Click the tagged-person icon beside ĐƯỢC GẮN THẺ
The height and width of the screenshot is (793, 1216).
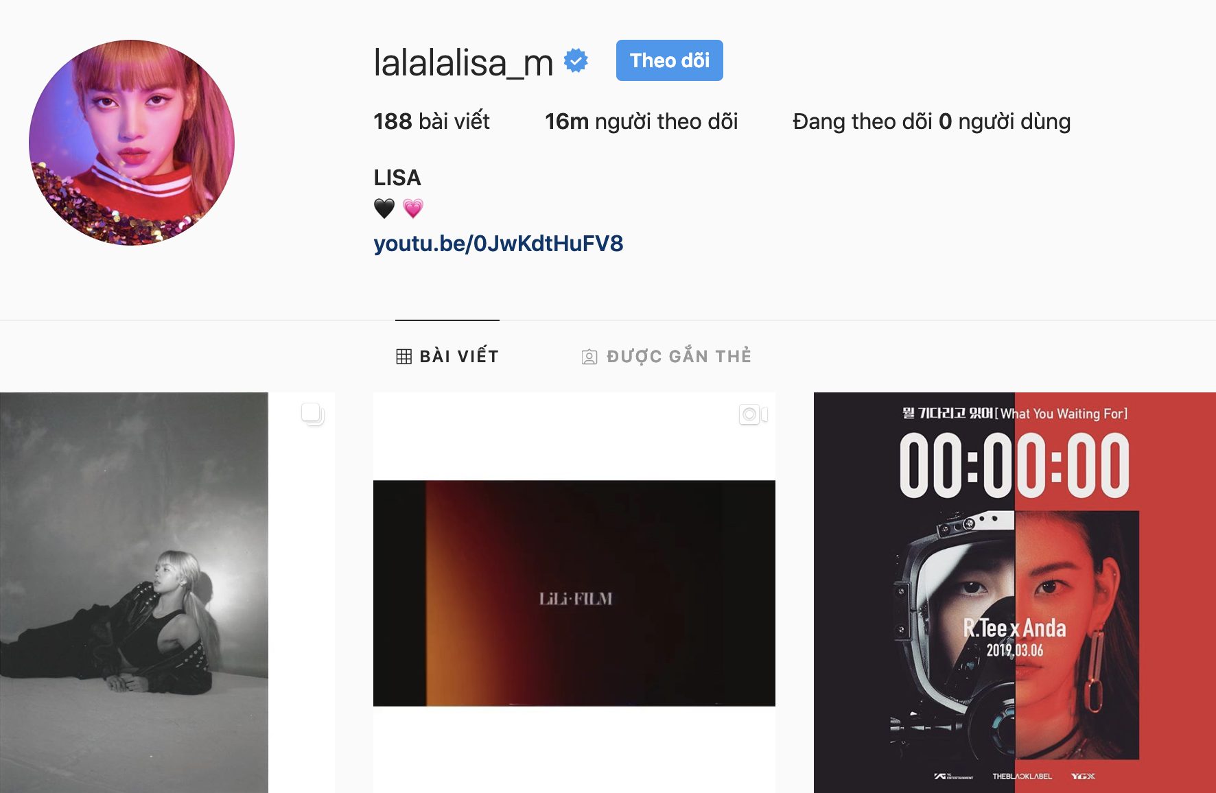click(589, 357)
